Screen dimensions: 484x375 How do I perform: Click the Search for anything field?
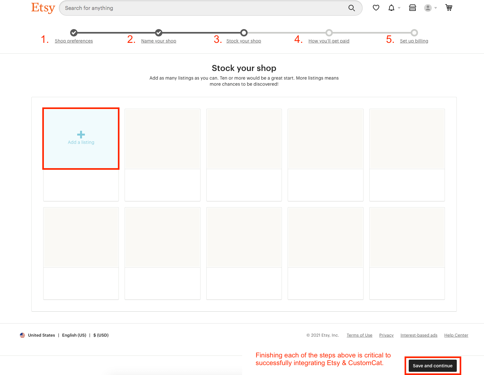[192, 8]
